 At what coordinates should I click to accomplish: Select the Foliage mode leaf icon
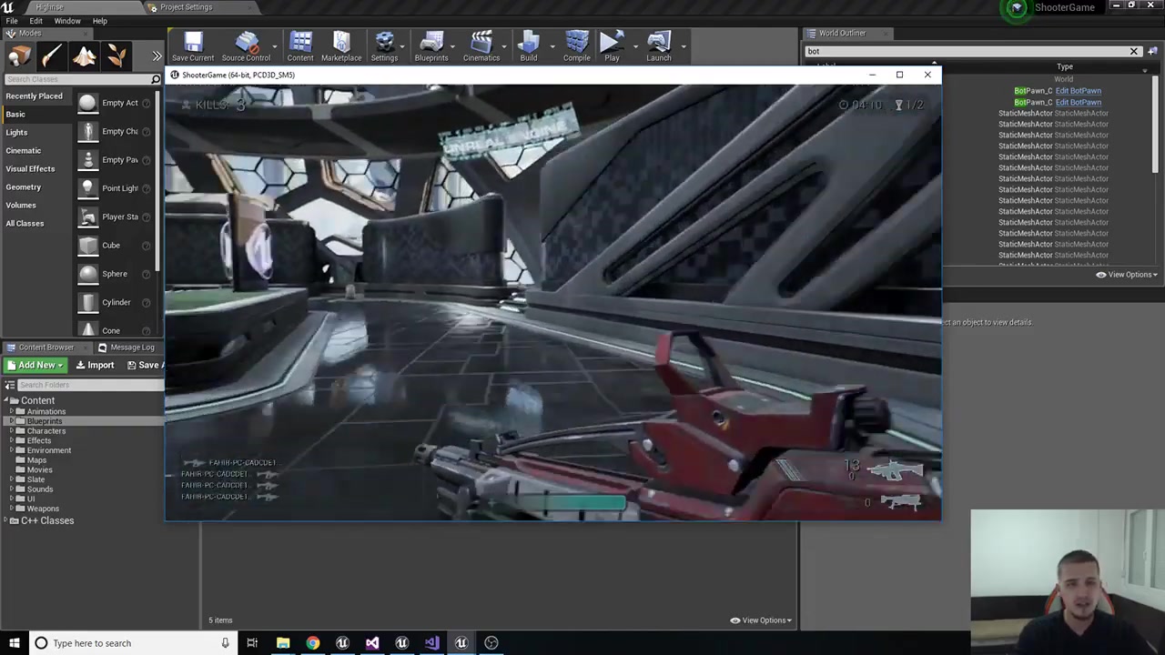coord(116,56)
